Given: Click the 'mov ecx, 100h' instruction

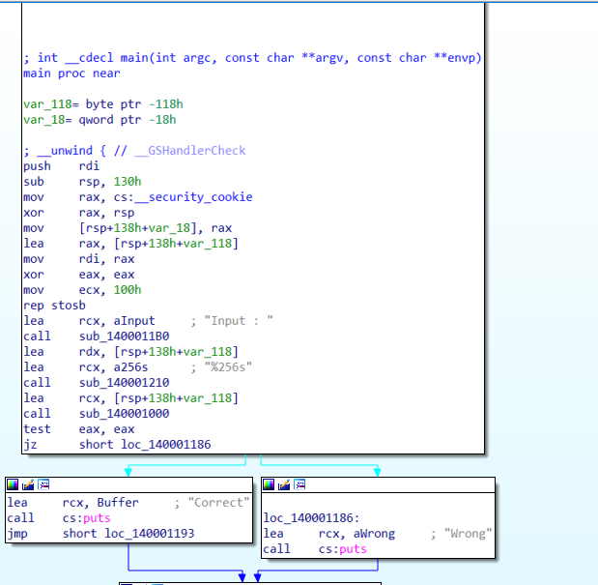Looking at the screenshot, I should (x=82, y=290).
